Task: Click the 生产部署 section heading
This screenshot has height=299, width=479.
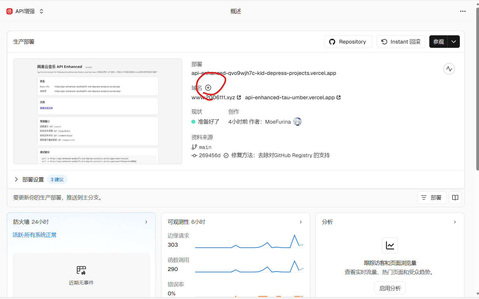Action: coord(24,42)
